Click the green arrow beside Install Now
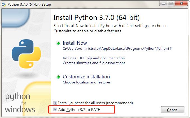The height and width of the screenshot is (118, 190). pos(58,43)
